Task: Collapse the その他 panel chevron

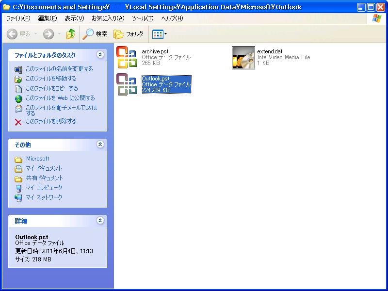Action: point(100,144)
